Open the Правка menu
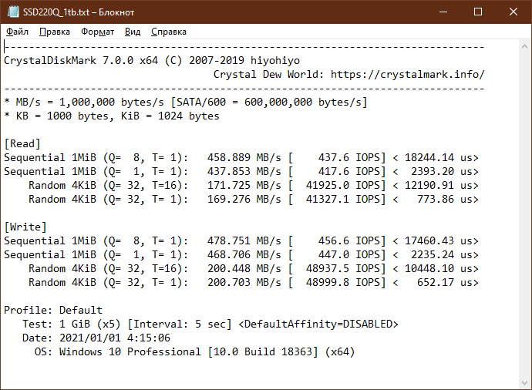The image size is (532, 390). click(x=55, y=32)
